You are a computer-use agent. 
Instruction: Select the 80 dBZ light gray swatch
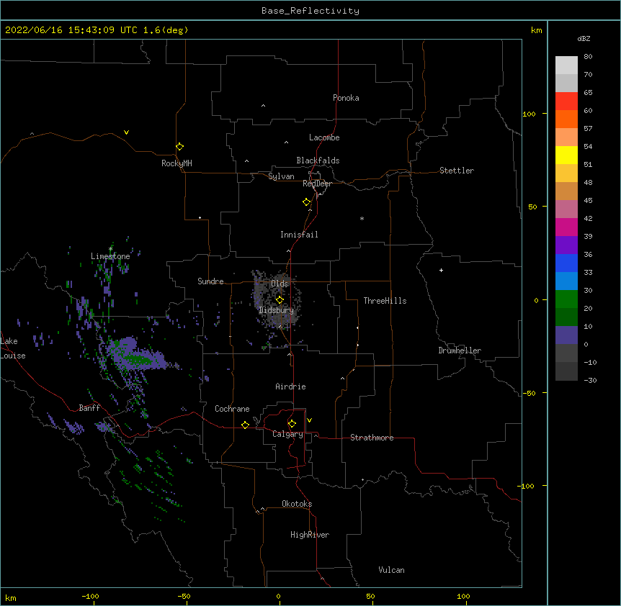coord(566,65)
